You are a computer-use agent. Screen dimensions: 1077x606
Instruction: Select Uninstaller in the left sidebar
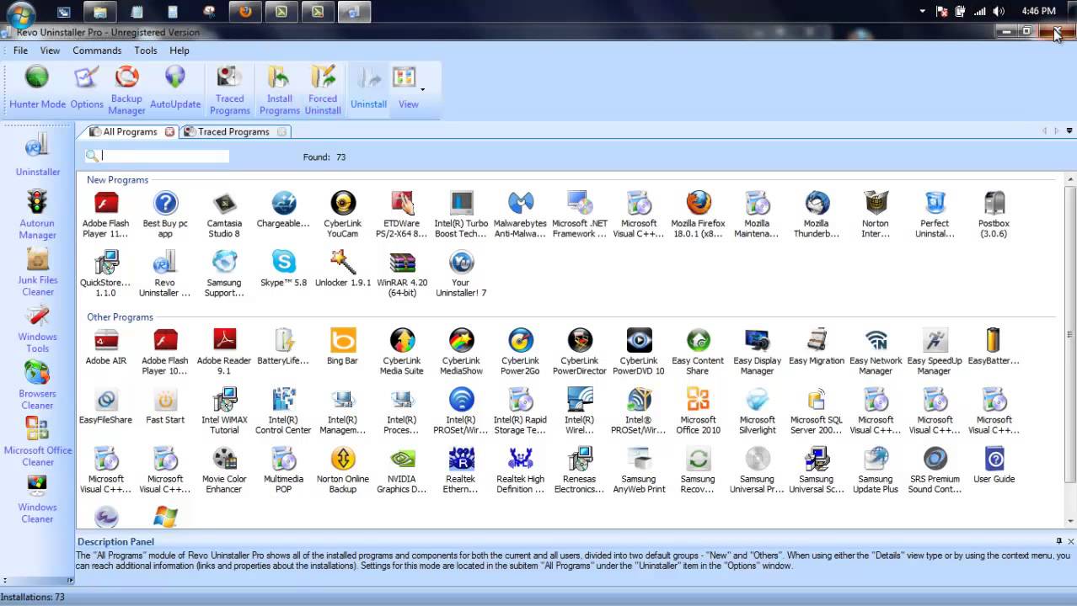(38, 154)
